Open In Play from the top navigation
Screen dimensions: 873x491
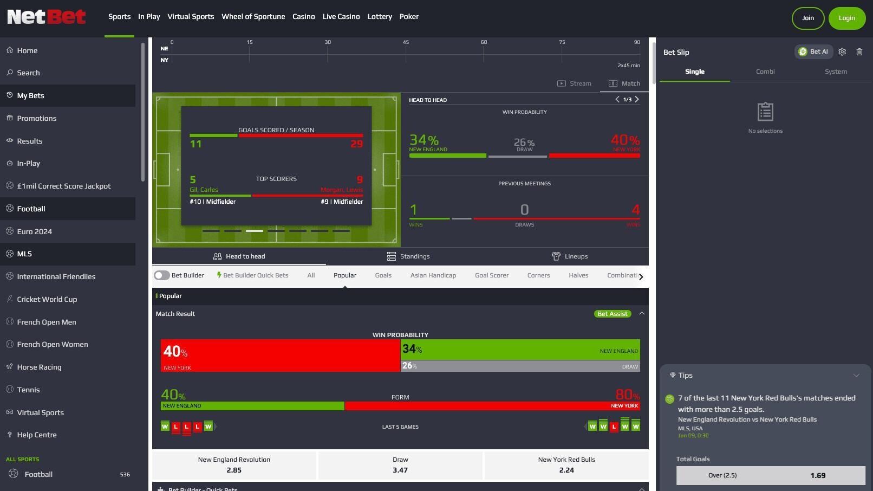[149, 17]
